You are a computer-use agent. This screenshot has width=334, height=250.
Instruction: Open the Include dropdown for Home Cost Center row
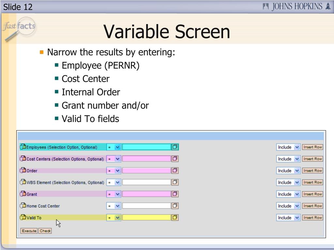pyautogui.click(x=288, y=206)
